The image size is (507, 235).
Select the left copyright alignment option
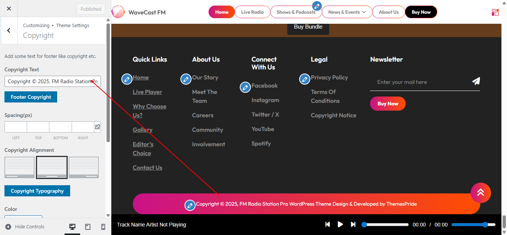tap(19, 167)
